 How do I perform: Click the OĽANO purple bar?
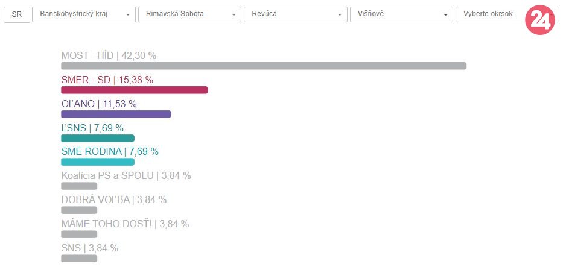[116, 114]
